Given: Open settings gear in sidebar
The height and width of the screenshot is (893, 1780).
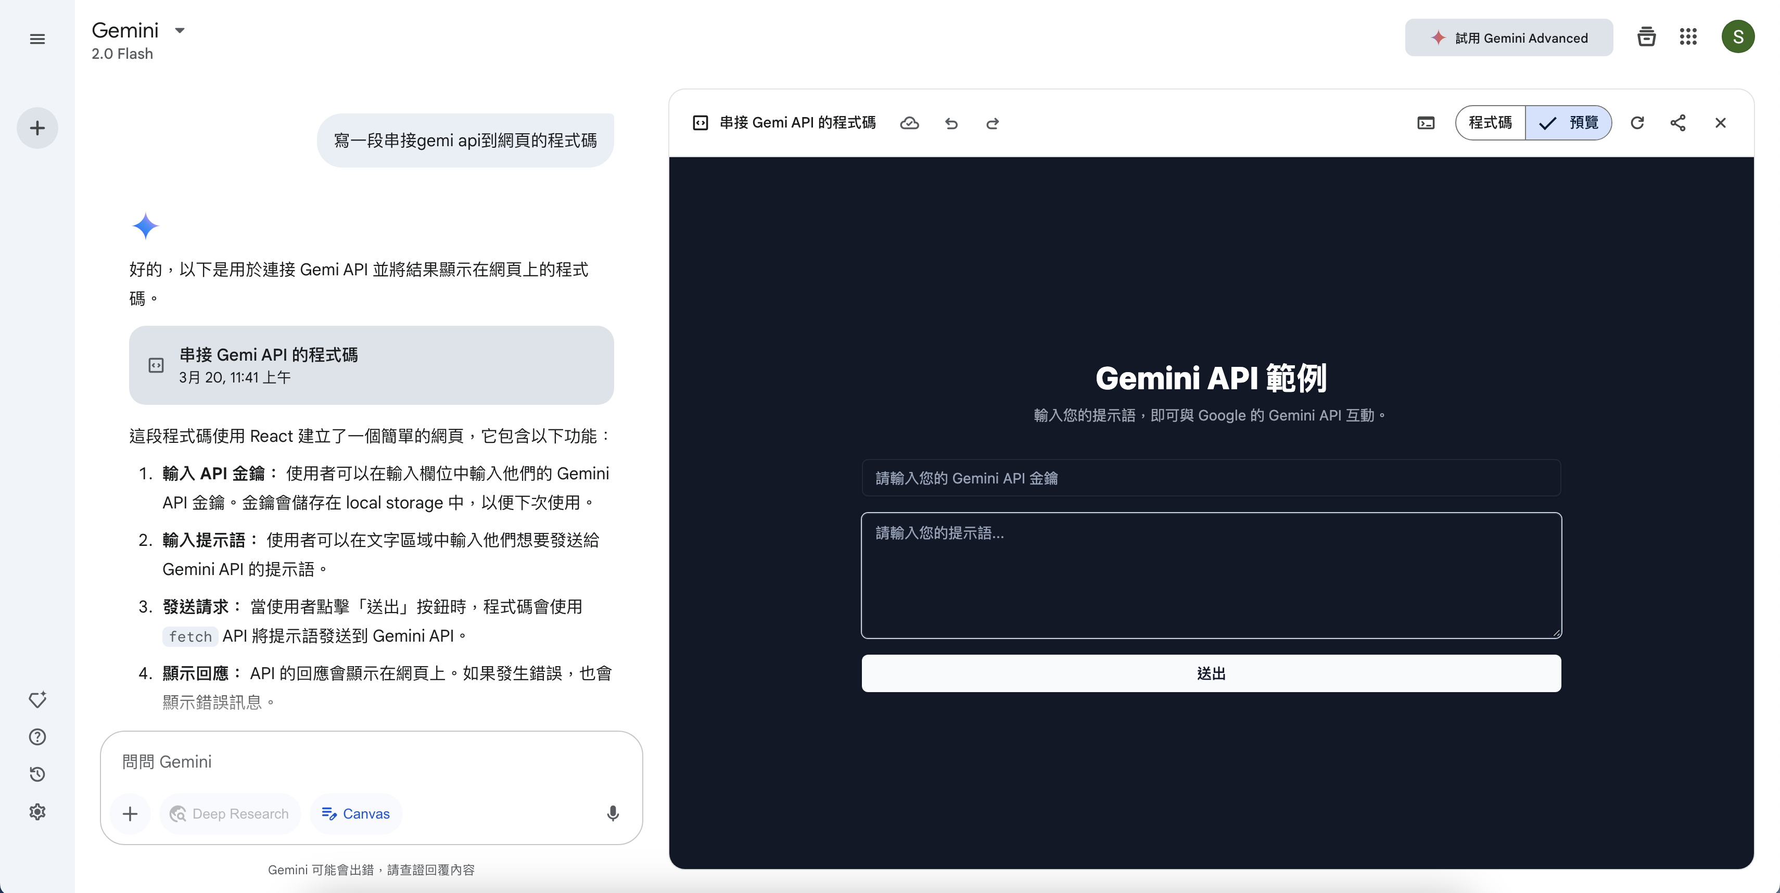Looking at the screenshot, I should pyautogui.click(x=37, y=811).
